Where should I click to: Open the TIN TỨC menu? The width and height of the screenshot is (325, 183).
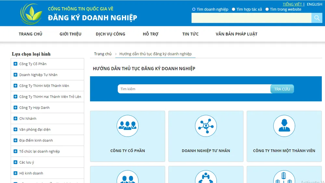click(190, 34)
